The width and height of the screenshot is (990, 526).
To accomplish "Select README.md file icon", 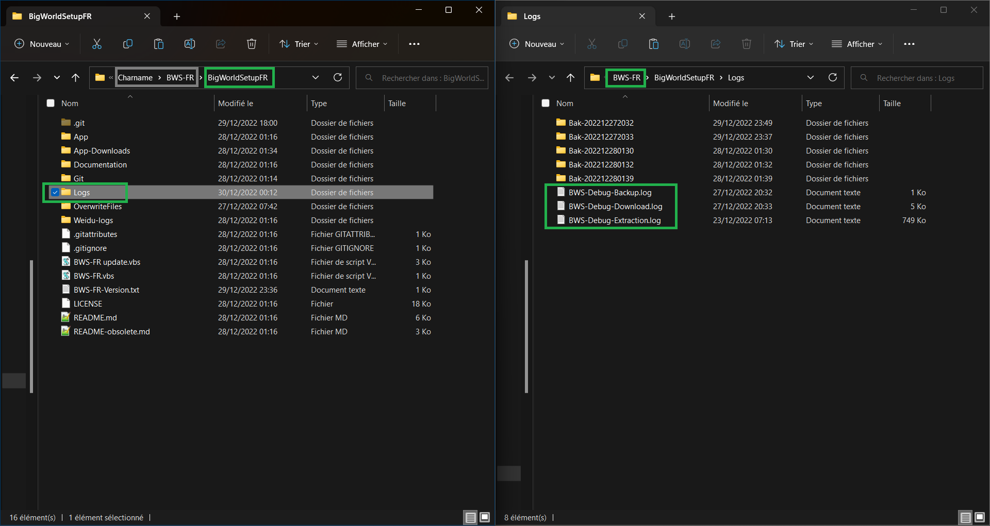I will click(x=65, y=317).
